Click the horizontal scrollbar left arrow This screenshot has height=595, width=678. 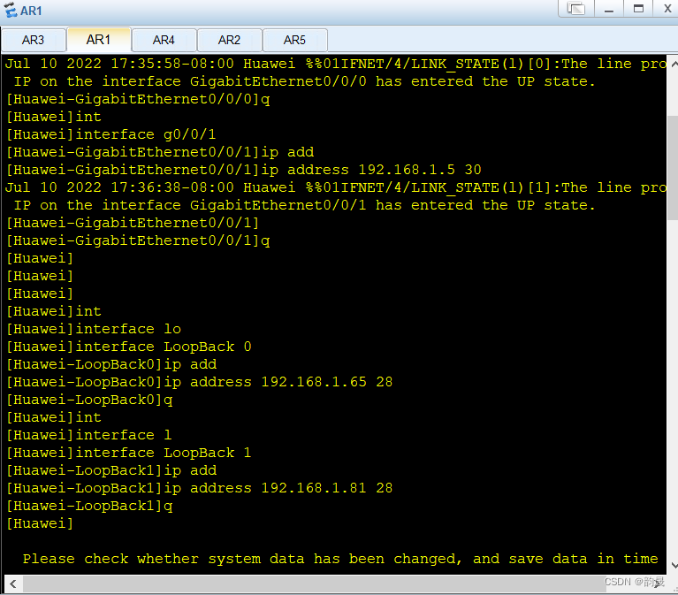pos(11,583)
